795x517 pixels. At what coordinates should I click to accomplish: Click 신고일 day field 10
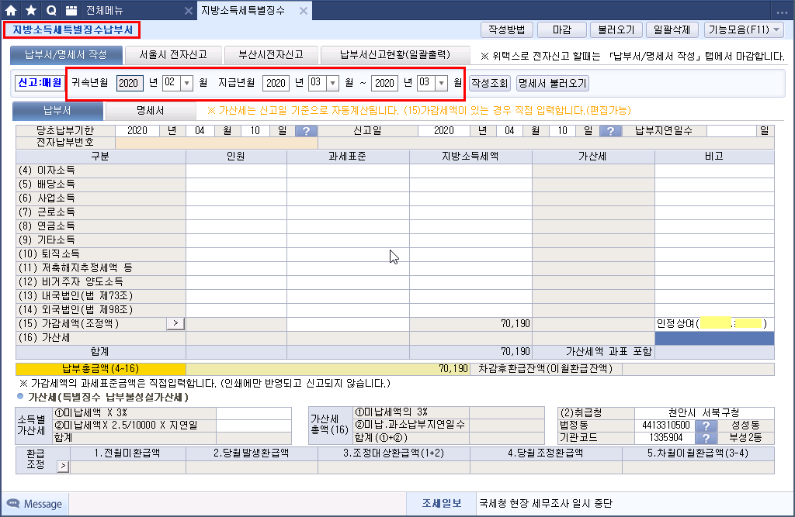[x=562, y=131]
